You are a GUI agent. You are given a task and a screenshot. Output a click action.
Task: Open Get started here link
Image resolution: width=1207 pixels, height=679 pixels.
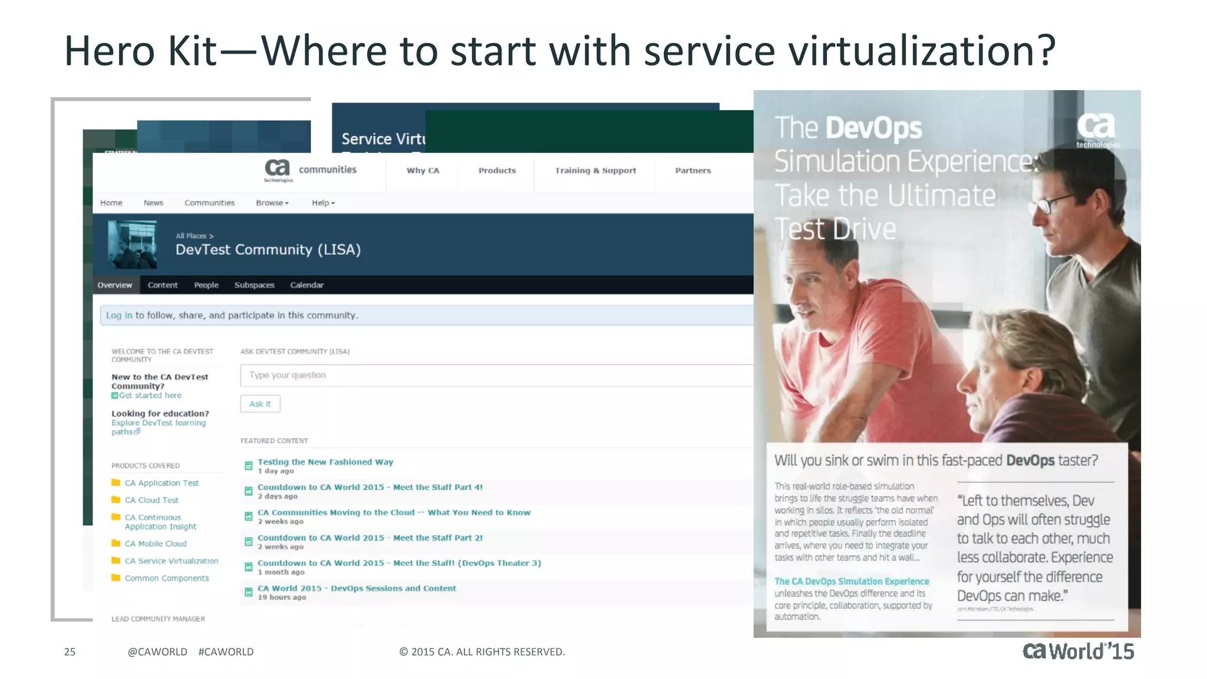pyautogui.click(x=150, y=395)
